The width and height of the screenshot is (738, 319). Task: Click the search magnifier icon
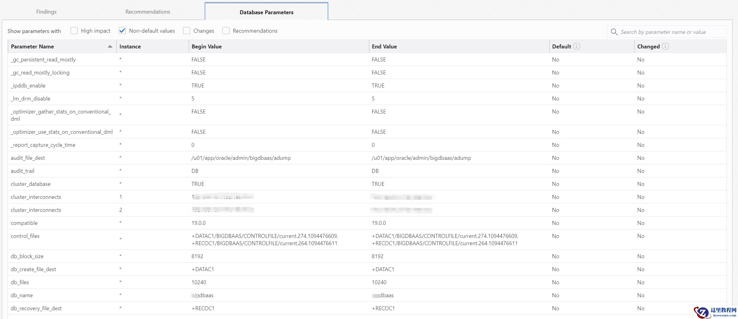point(614,32)
